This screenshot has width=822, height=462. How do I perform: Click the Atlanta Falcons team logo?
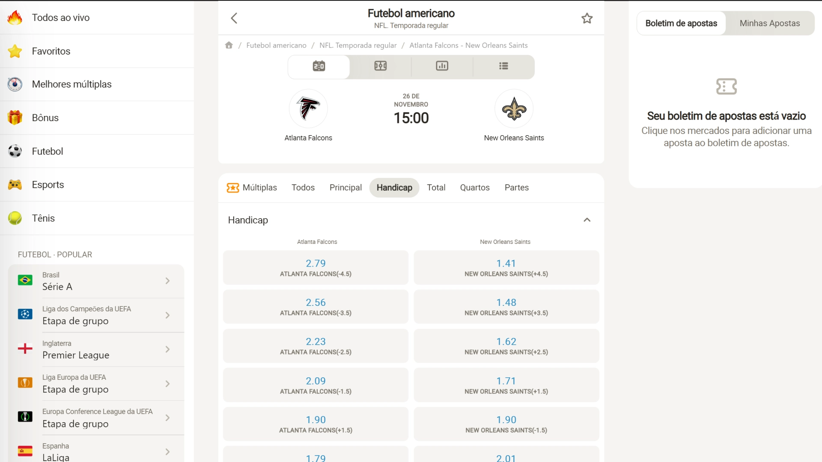point(308,109)
